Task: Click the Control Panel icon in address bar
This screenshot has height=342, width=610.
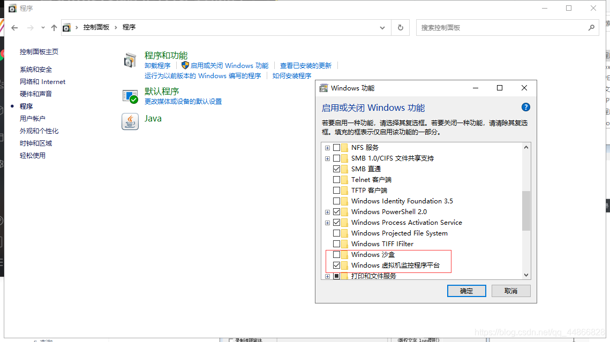Action: click(66, 28)
